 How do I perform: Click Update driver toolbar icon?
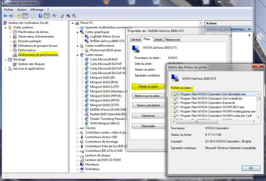pos(62,16)
